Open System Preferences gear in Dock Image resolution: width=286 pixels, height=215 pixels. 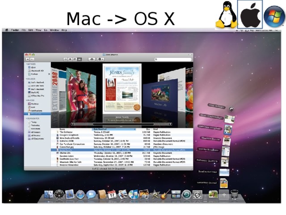click(x=198, y=195)
